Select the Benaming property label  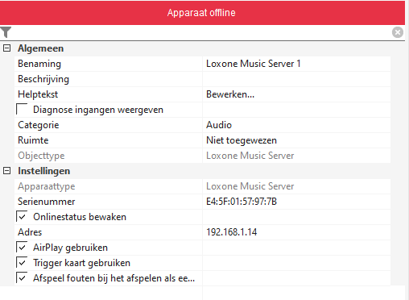[39, 64]
